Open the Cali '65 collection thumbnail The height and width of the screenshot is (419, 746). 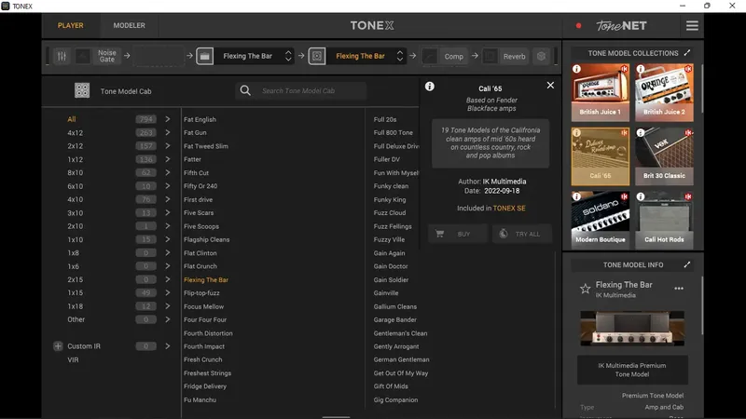[600, 156]
